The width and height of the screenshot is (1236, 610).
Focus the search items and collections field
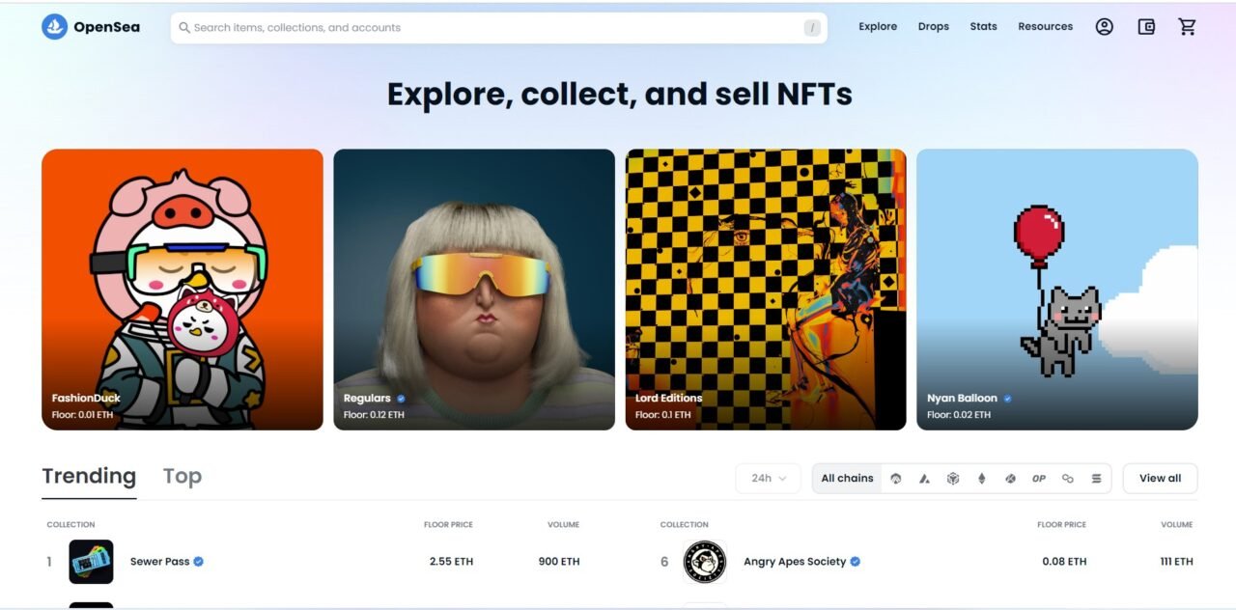point(498,28)
